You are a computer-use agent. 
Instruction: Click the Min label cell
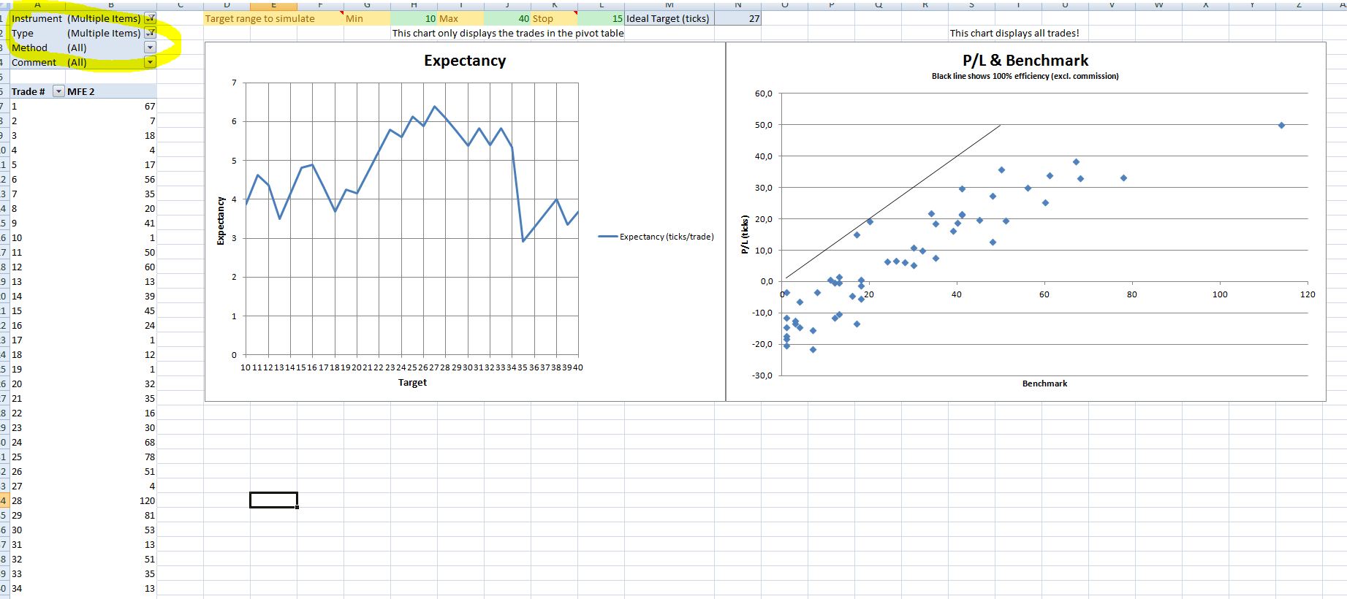pos(367,18)
